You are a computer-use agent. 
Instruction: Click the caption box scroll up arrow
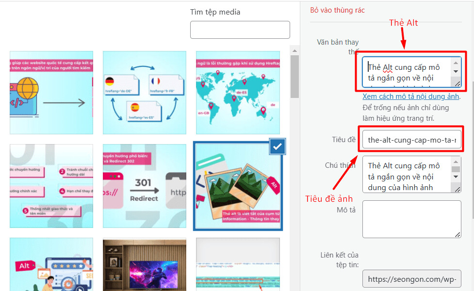click(456, 162)
